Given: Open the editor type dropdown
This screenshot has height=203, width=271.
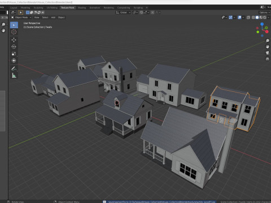Looking at the screenshot, I should tap(13, 12).
